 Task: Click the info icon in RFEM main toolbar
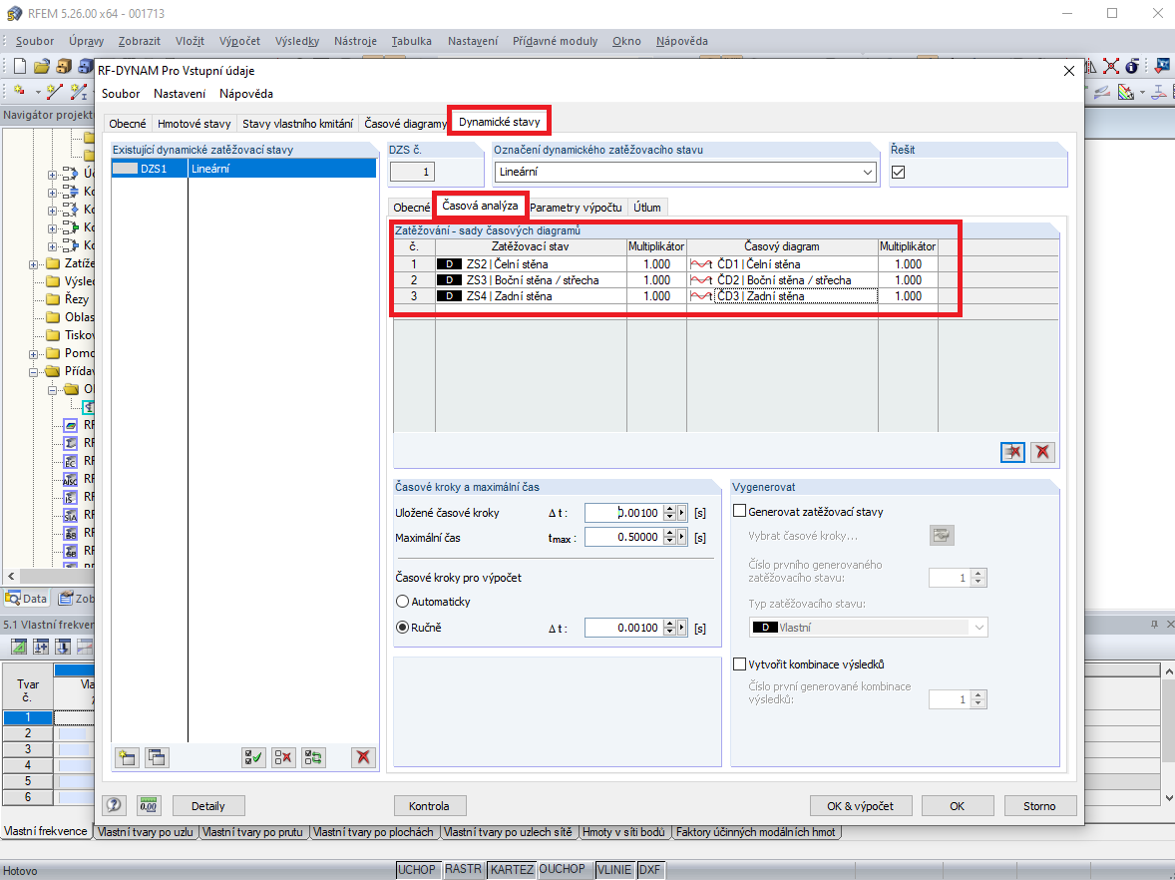tap(1132, 67)
